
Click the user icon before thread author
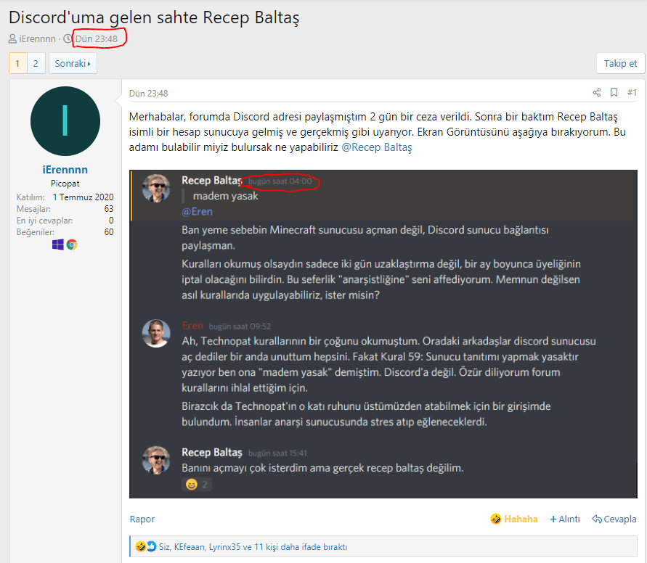pos(13,39)
